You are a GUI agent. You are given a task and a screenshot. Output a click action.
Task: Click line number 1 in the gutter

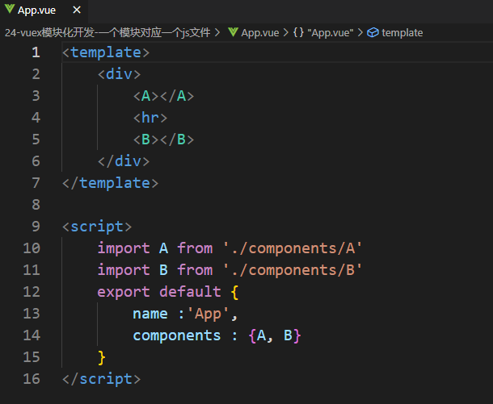(36, 52)
